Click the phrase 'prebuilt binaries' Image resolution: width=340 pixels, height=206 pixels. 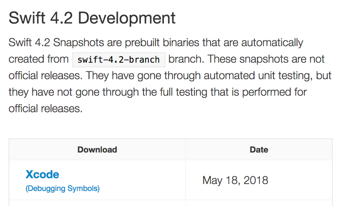click(x=162, y=42)
